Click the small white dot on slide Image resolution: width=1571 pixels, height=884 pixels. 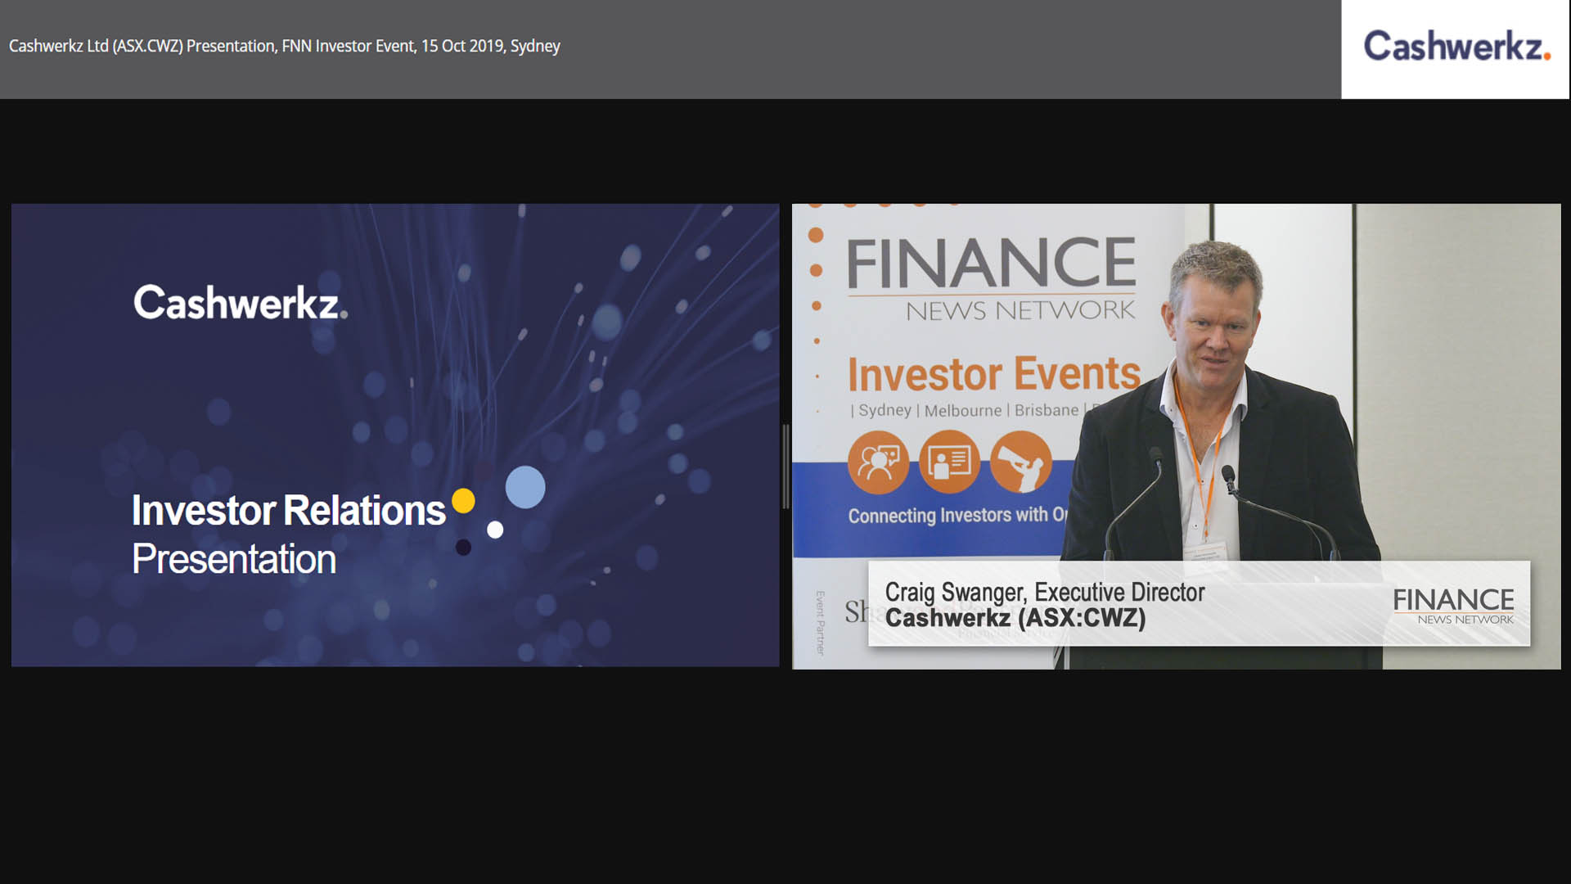coord(495,530)
